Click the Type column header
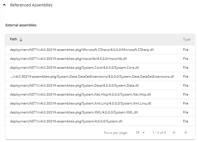Viewport: 198px width, 142px height. [187, 39]
